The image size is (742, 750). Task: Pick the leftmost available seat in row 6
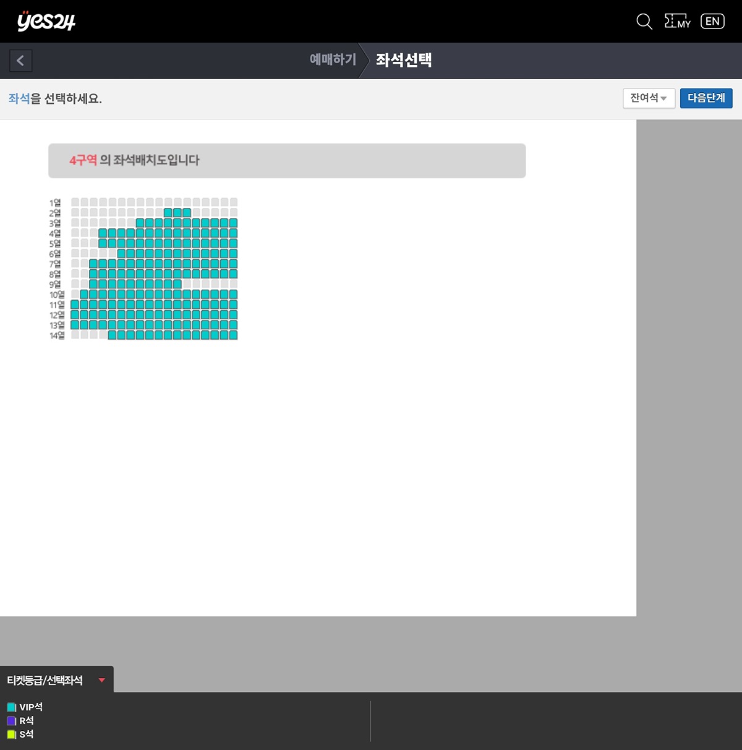point(122,254)
